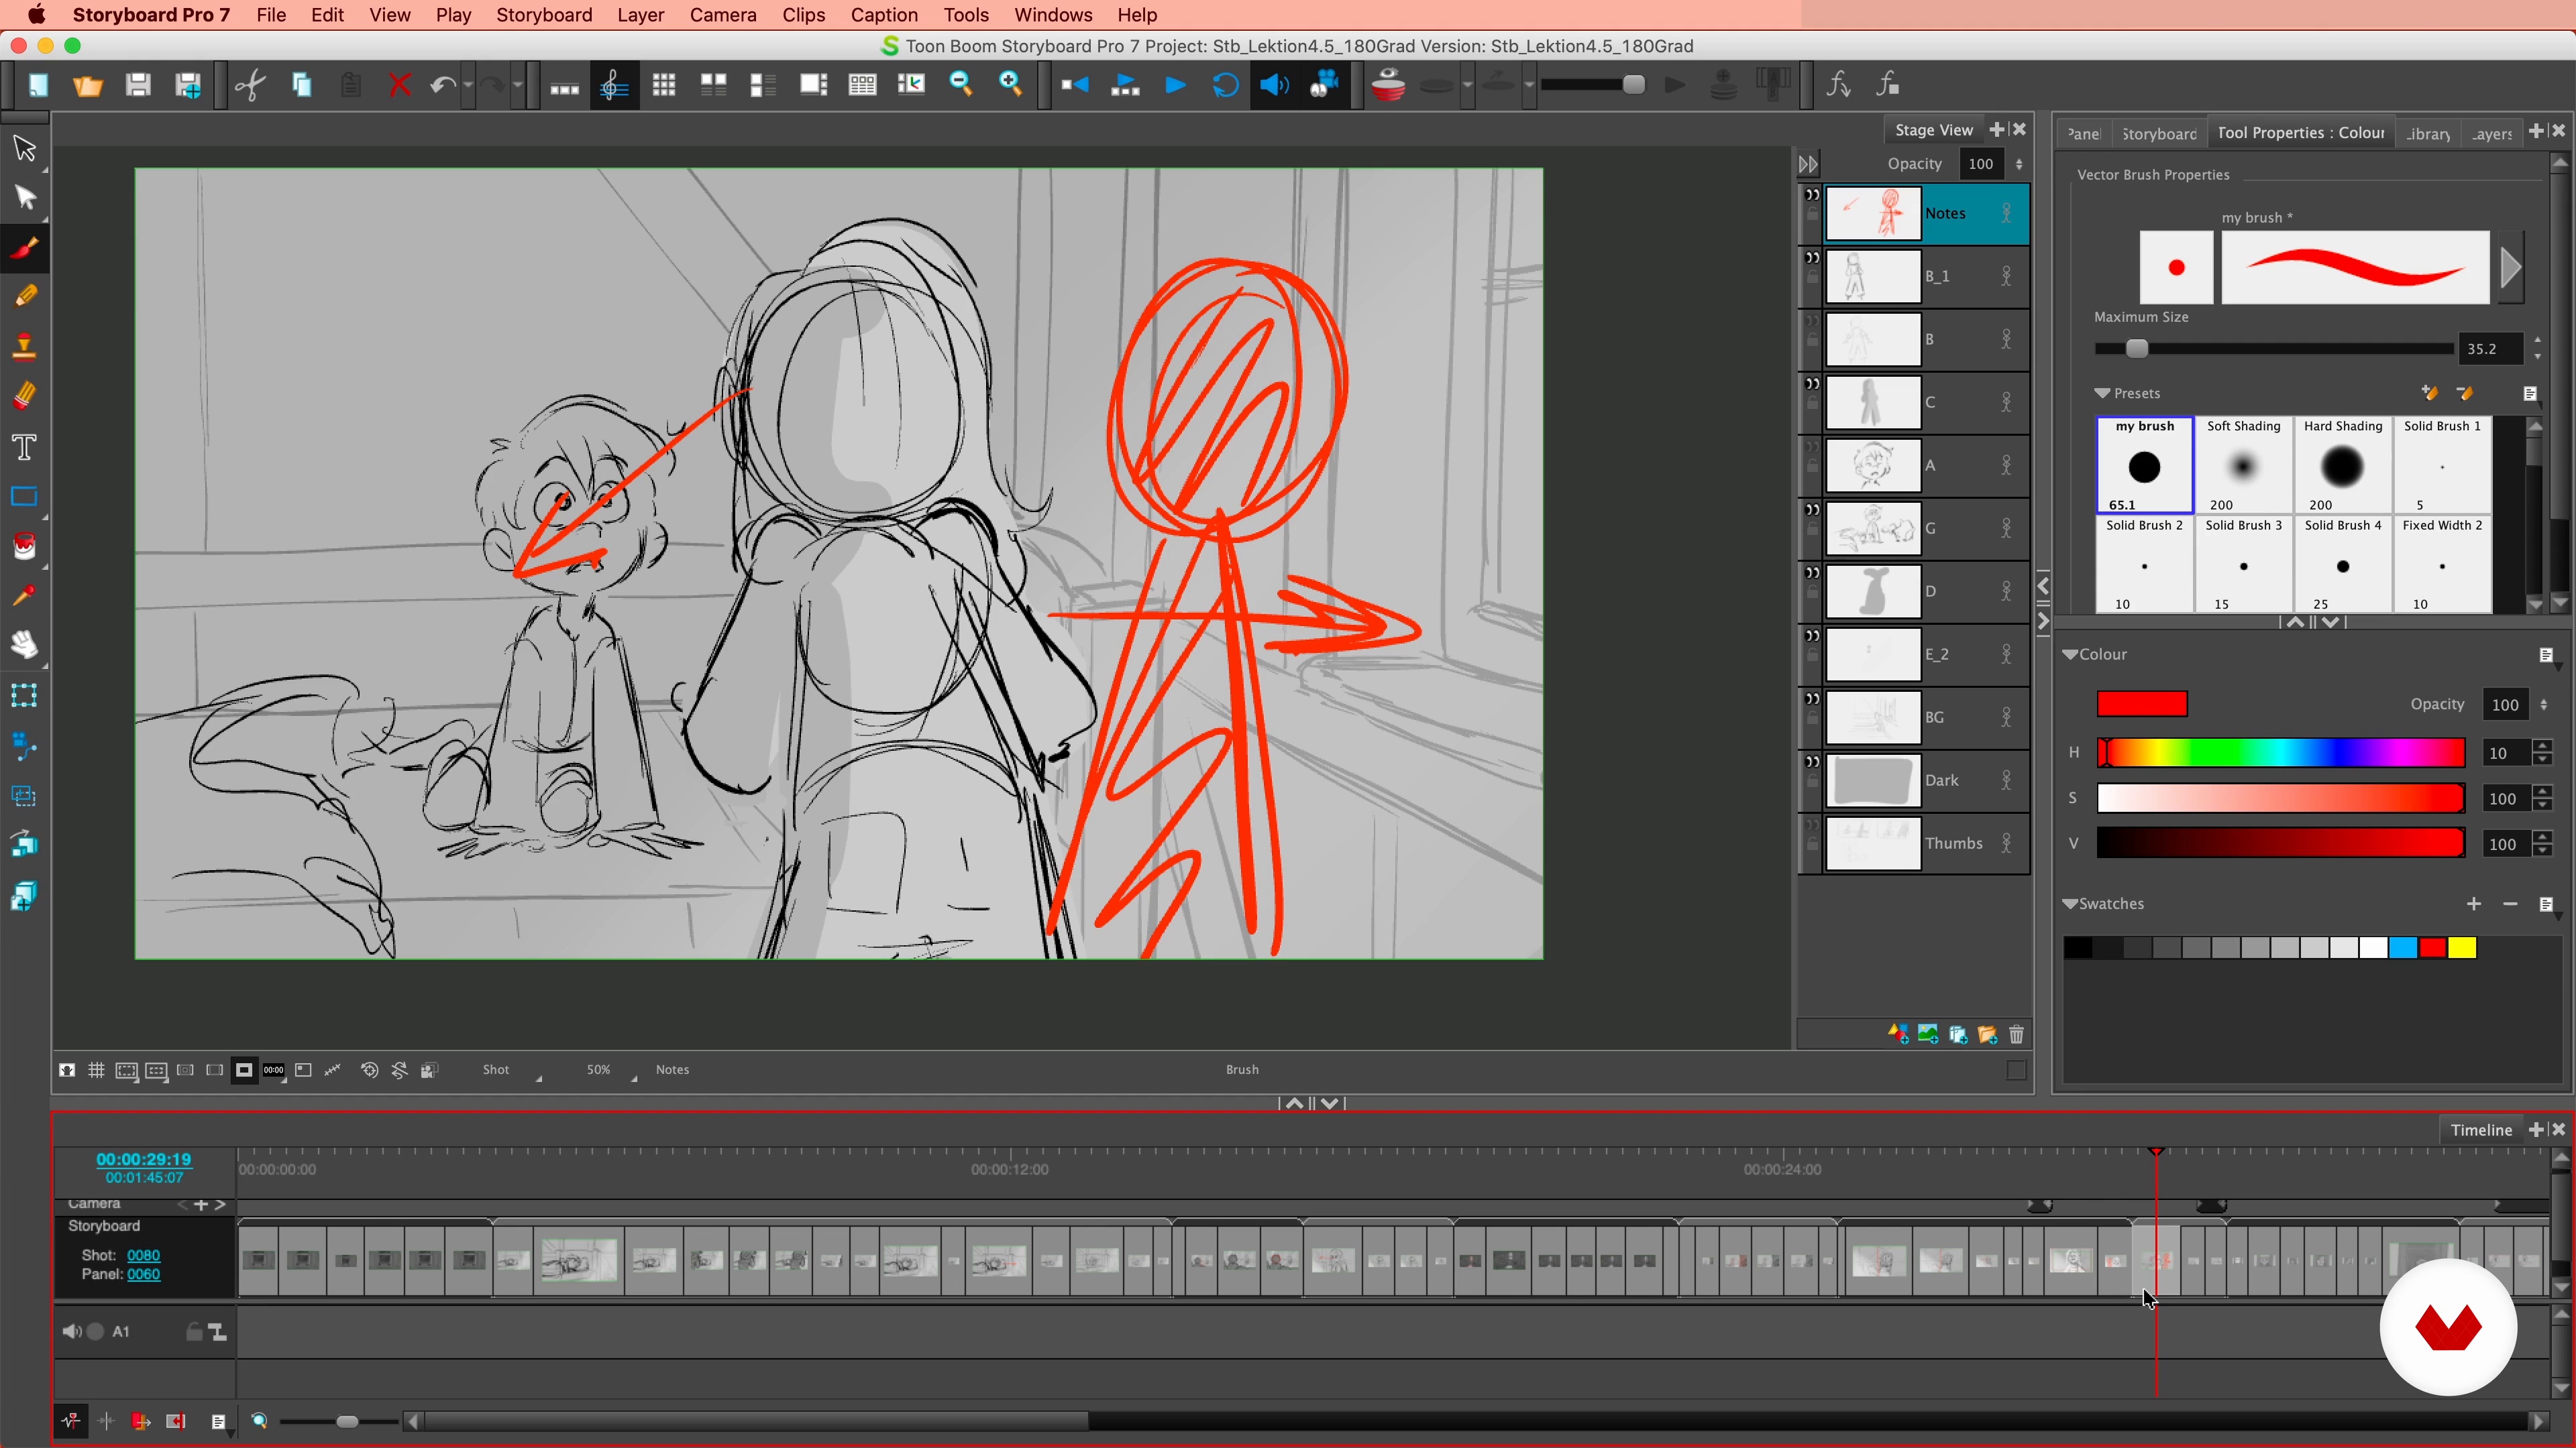Open the Shot dropdown in Stage View bar
Viewport: 2576px width, 1448px height.
tap(511, 1071)
